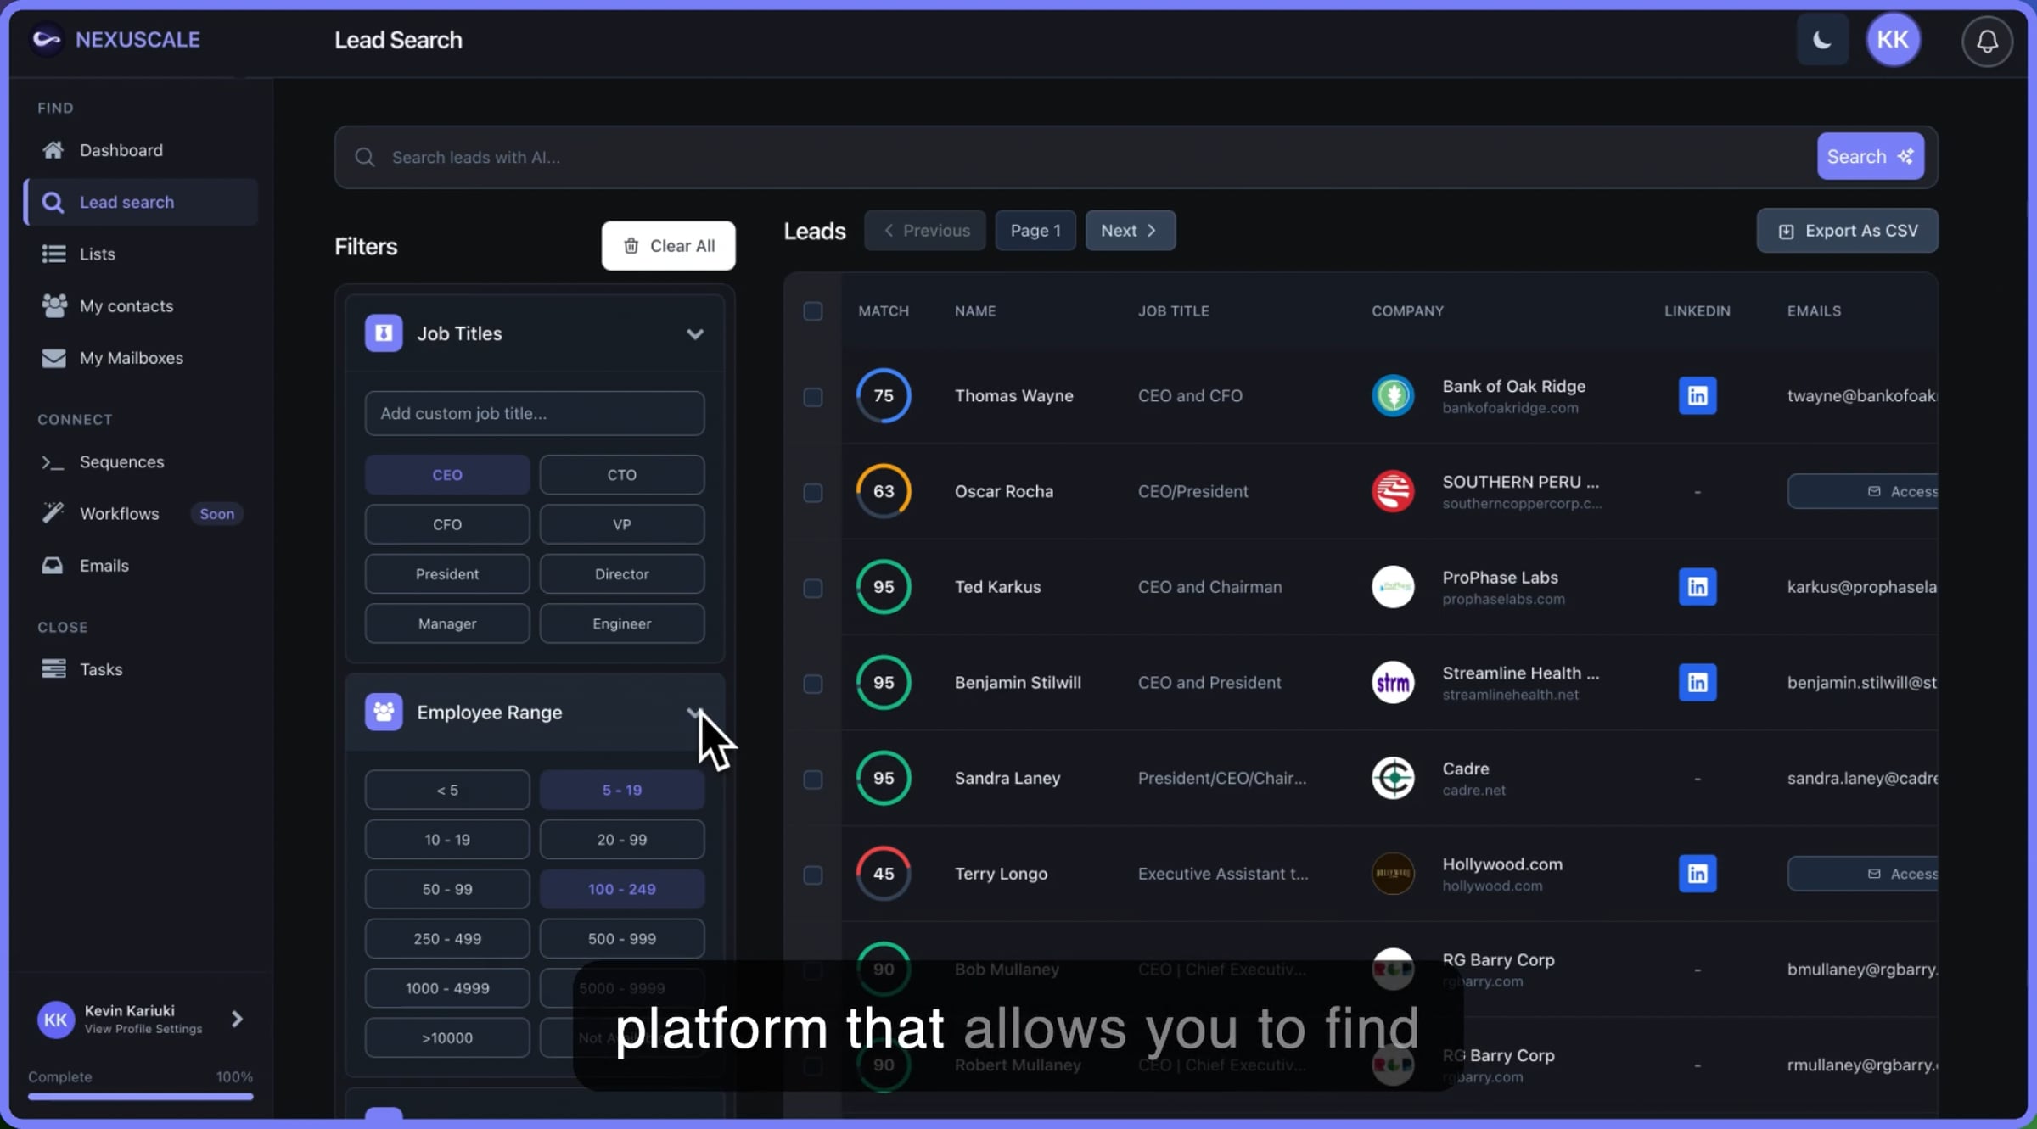Image resolution: width=2037 pixels, height=1129 pixels.
Task: Open Dashboard in the sidebar
Action: pos(141,150)
